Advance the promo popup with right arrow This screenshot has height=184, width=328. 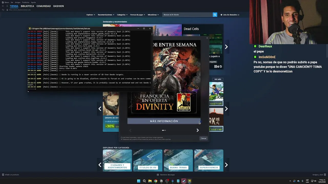[x=198, y=130]
